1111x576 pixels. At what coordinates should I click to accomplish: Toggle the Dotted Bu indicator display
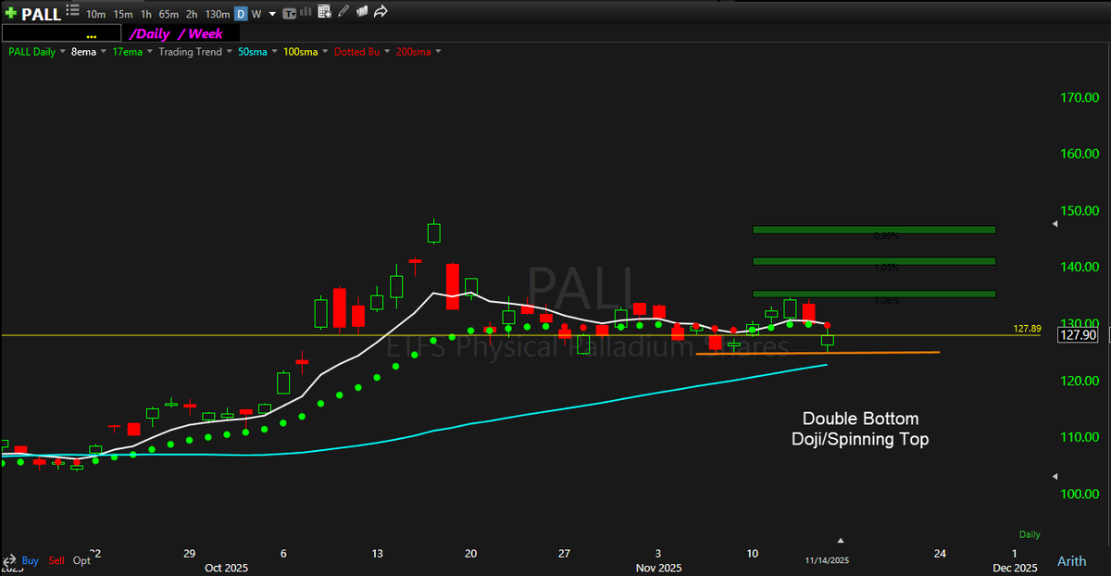point(356,51)
